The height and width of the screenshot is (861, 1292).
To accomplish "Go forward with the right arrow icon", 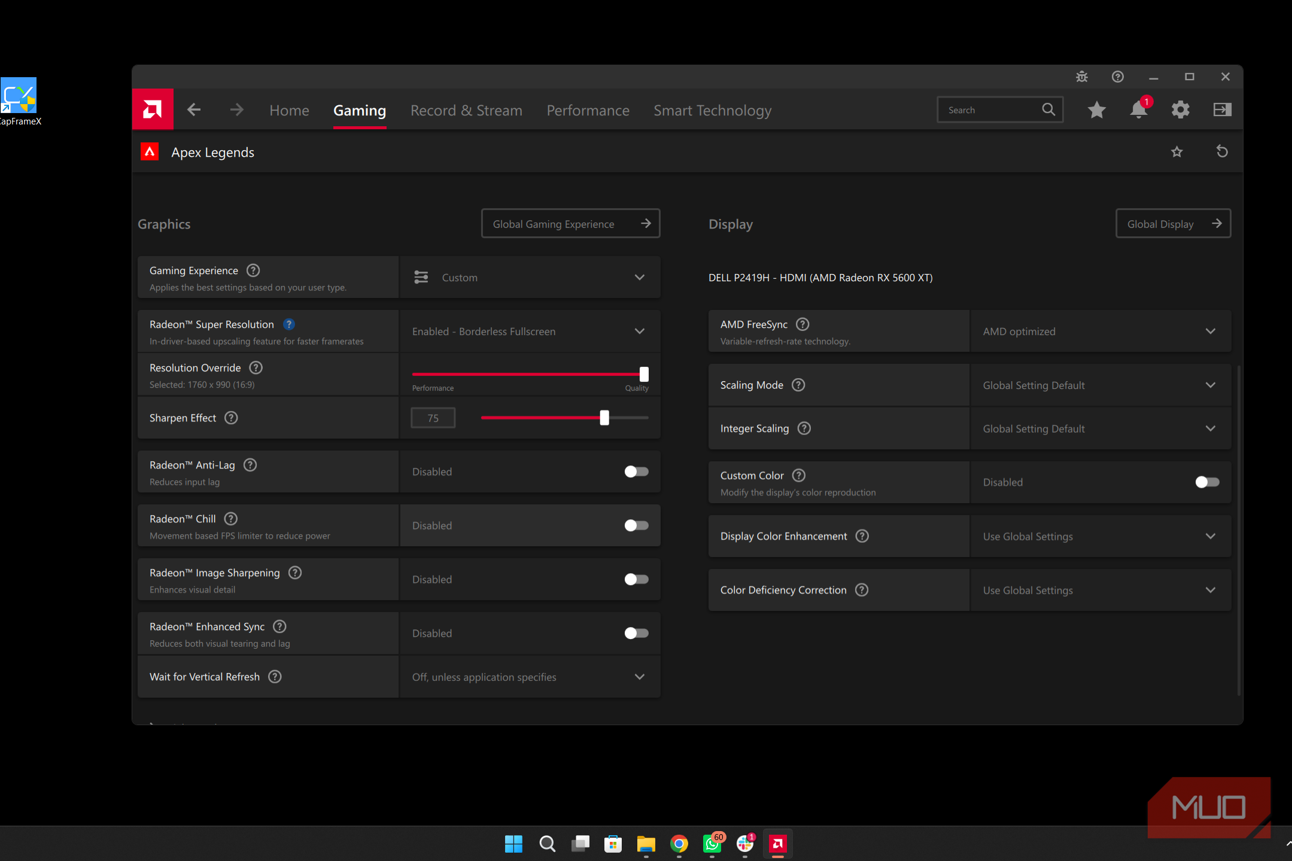I will click(x=237, y=109).
